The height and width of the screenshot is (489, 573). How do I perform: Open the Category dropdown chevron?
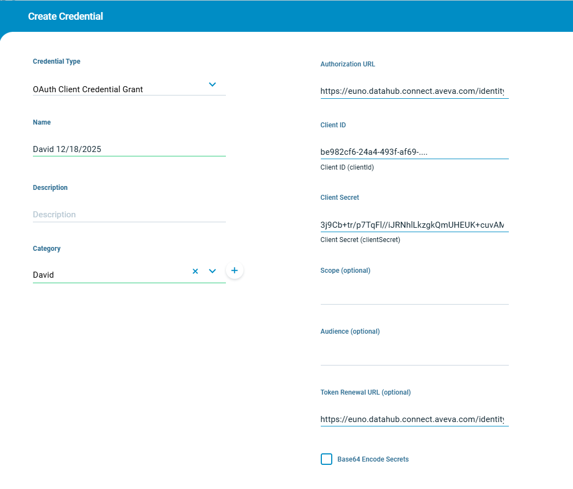coord(213,271)
